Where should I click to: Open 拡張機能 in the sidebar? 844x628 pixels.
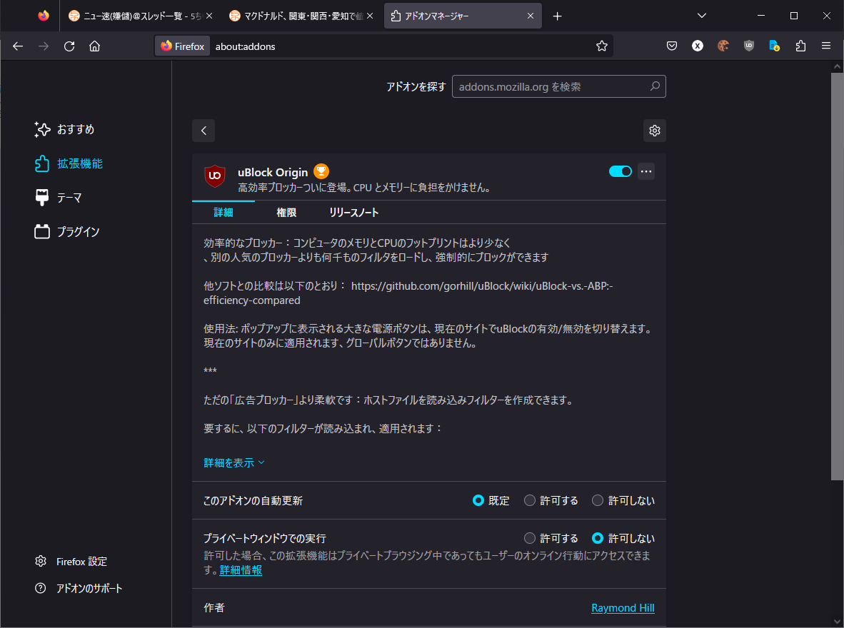tap(69, 163)
